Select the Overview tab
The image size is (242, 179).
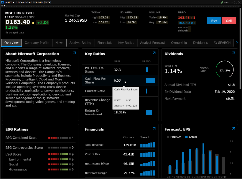11,43
